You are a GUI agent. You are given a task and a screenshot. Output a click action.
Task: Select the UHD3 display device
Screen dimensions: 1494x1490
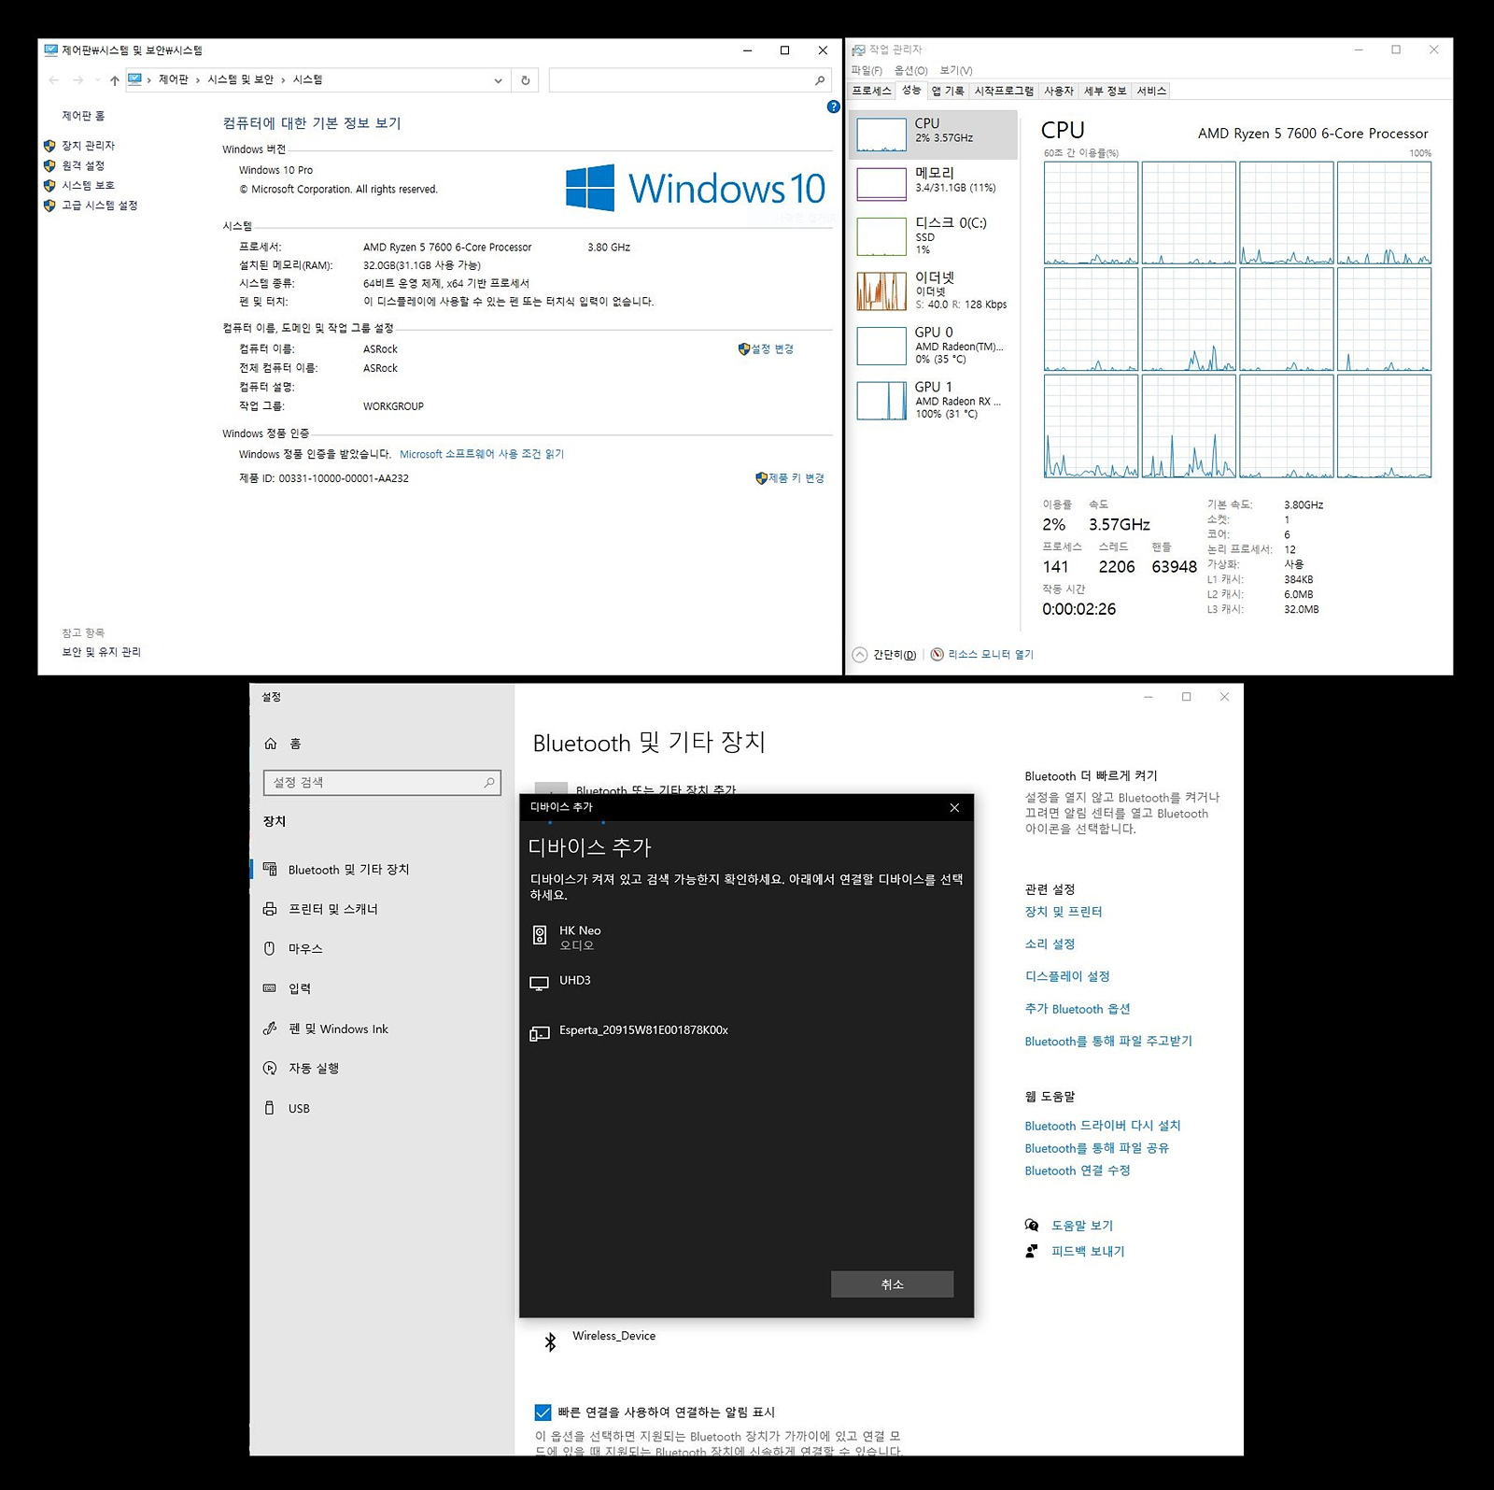pos(746,982)
